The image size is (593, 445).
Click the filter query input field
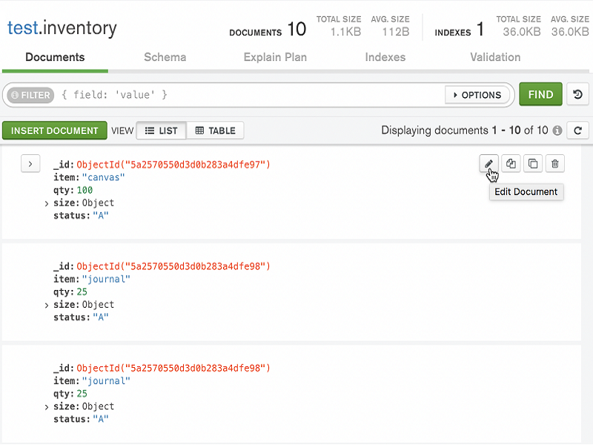(250, 95)
